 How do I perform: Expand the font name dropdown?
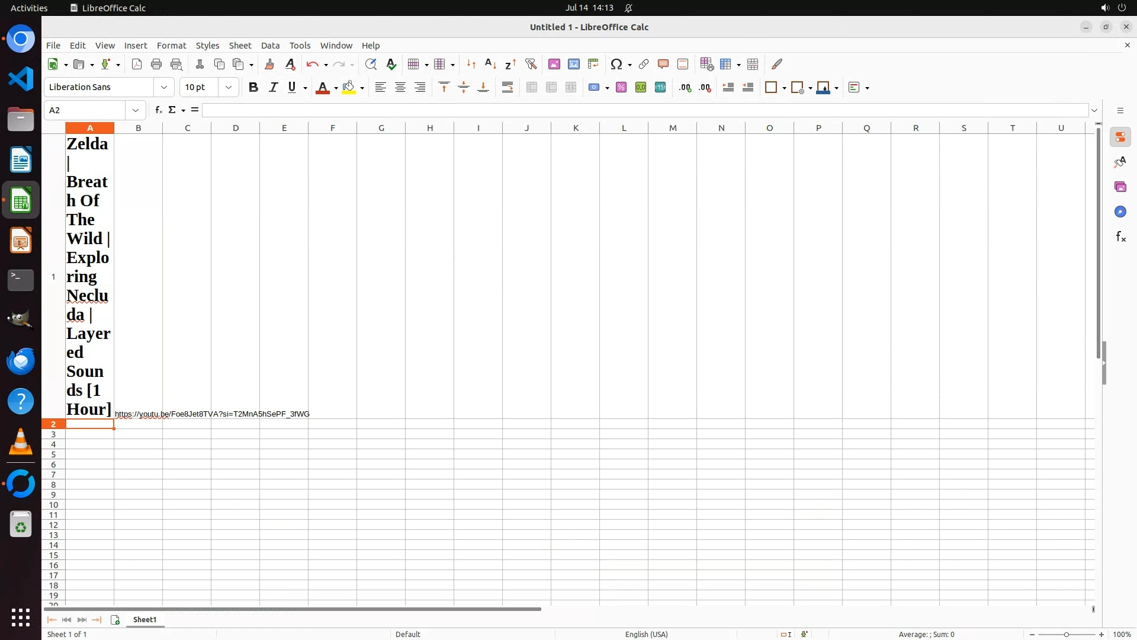164,88
